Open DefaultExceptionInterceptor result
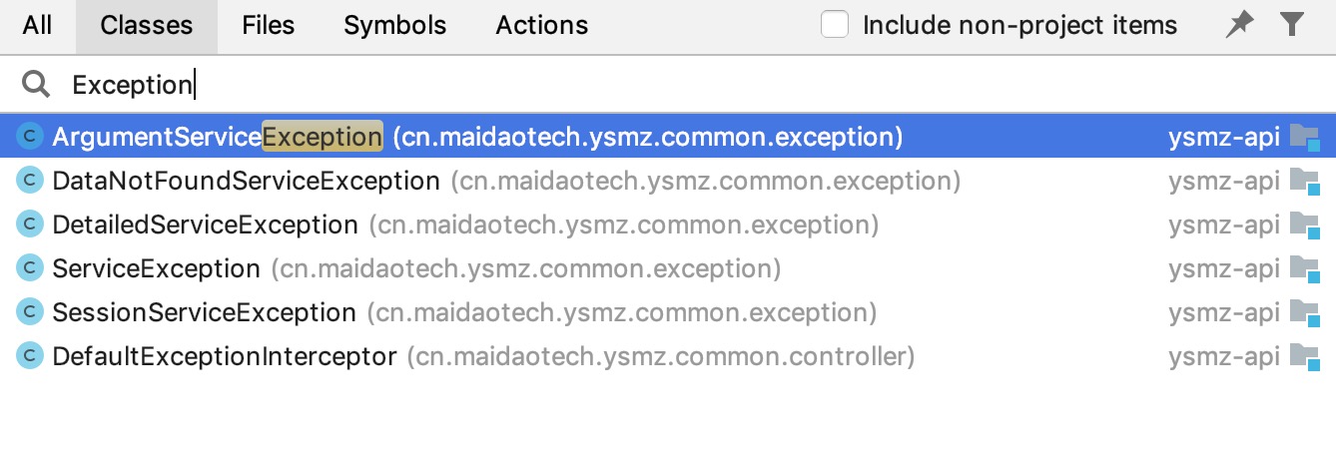 coord(225,356)
